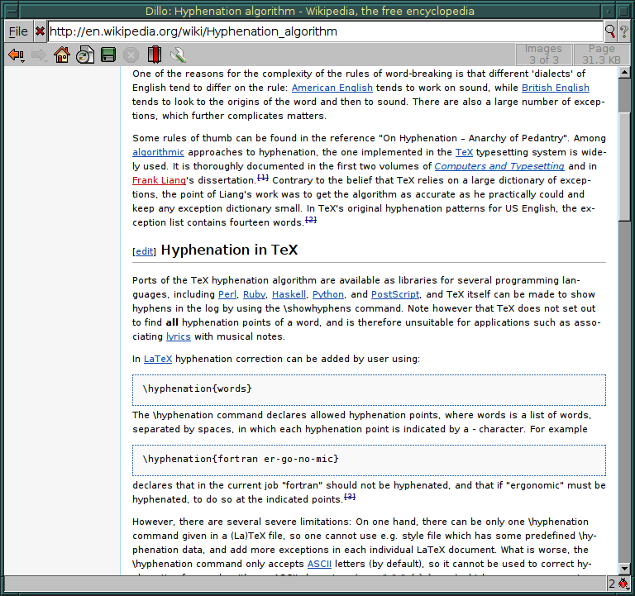The width and height of the screenshot is (635, 596).
Task: Click the vertical scrollbar thumb
Action: click(624, 167)
